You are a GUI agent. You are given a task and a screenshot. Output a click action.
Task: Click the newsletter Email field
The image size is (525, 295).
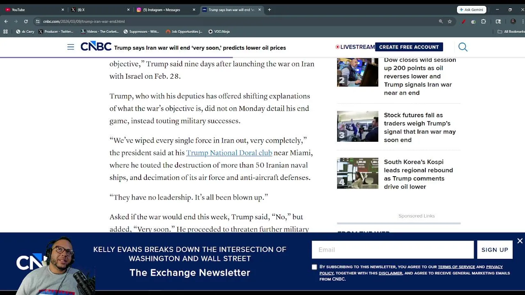pos(393,250)
